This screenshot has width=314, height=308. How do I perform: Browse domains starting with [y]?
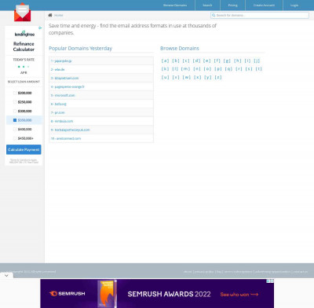click(208, 77)
